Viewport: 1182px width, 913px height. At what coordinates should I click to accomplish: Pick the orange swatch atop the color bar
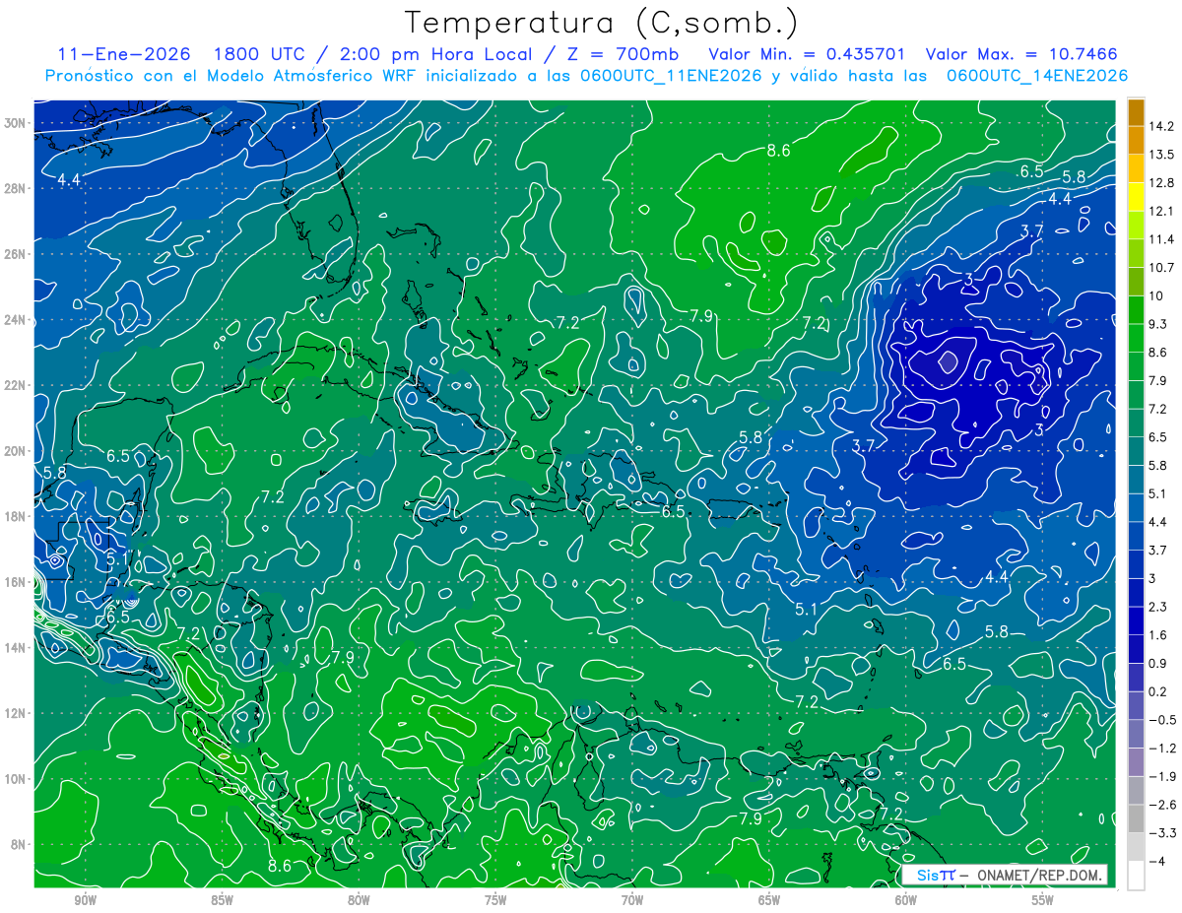1136,111
